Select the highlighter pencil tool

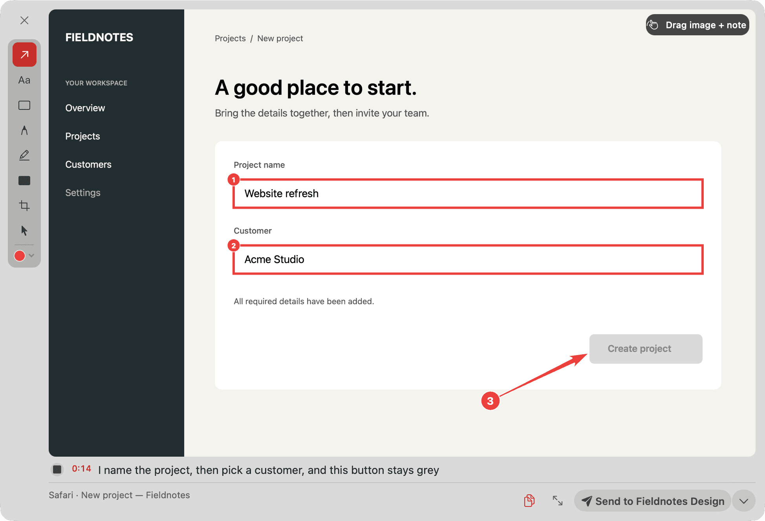[24, 155]
